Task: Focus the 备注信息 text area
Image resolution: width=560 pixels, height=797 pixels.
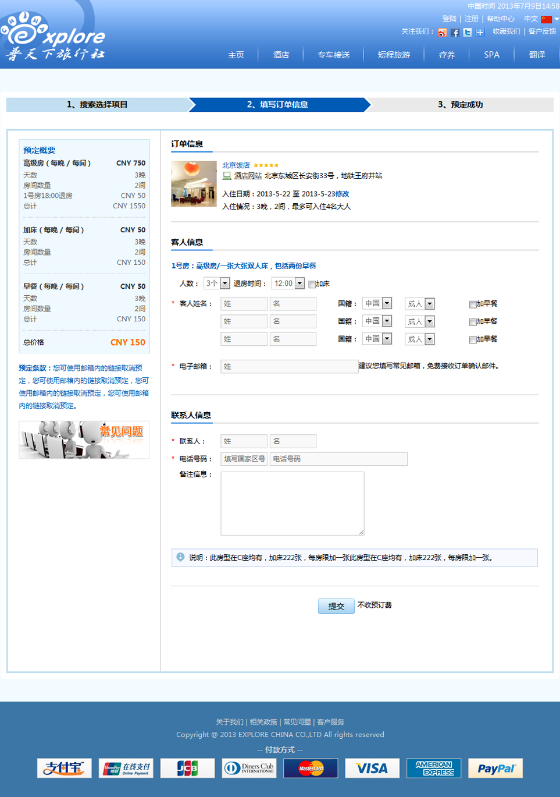Action: tap(293, 504)
